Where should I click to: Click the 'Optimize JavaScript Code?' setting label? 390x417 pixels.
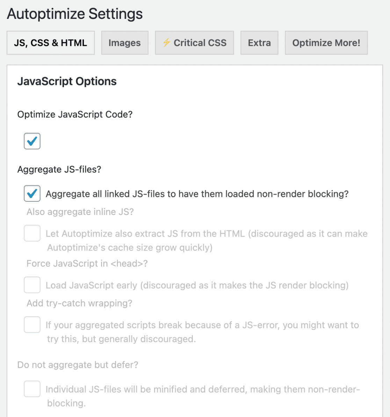[75, 115]
